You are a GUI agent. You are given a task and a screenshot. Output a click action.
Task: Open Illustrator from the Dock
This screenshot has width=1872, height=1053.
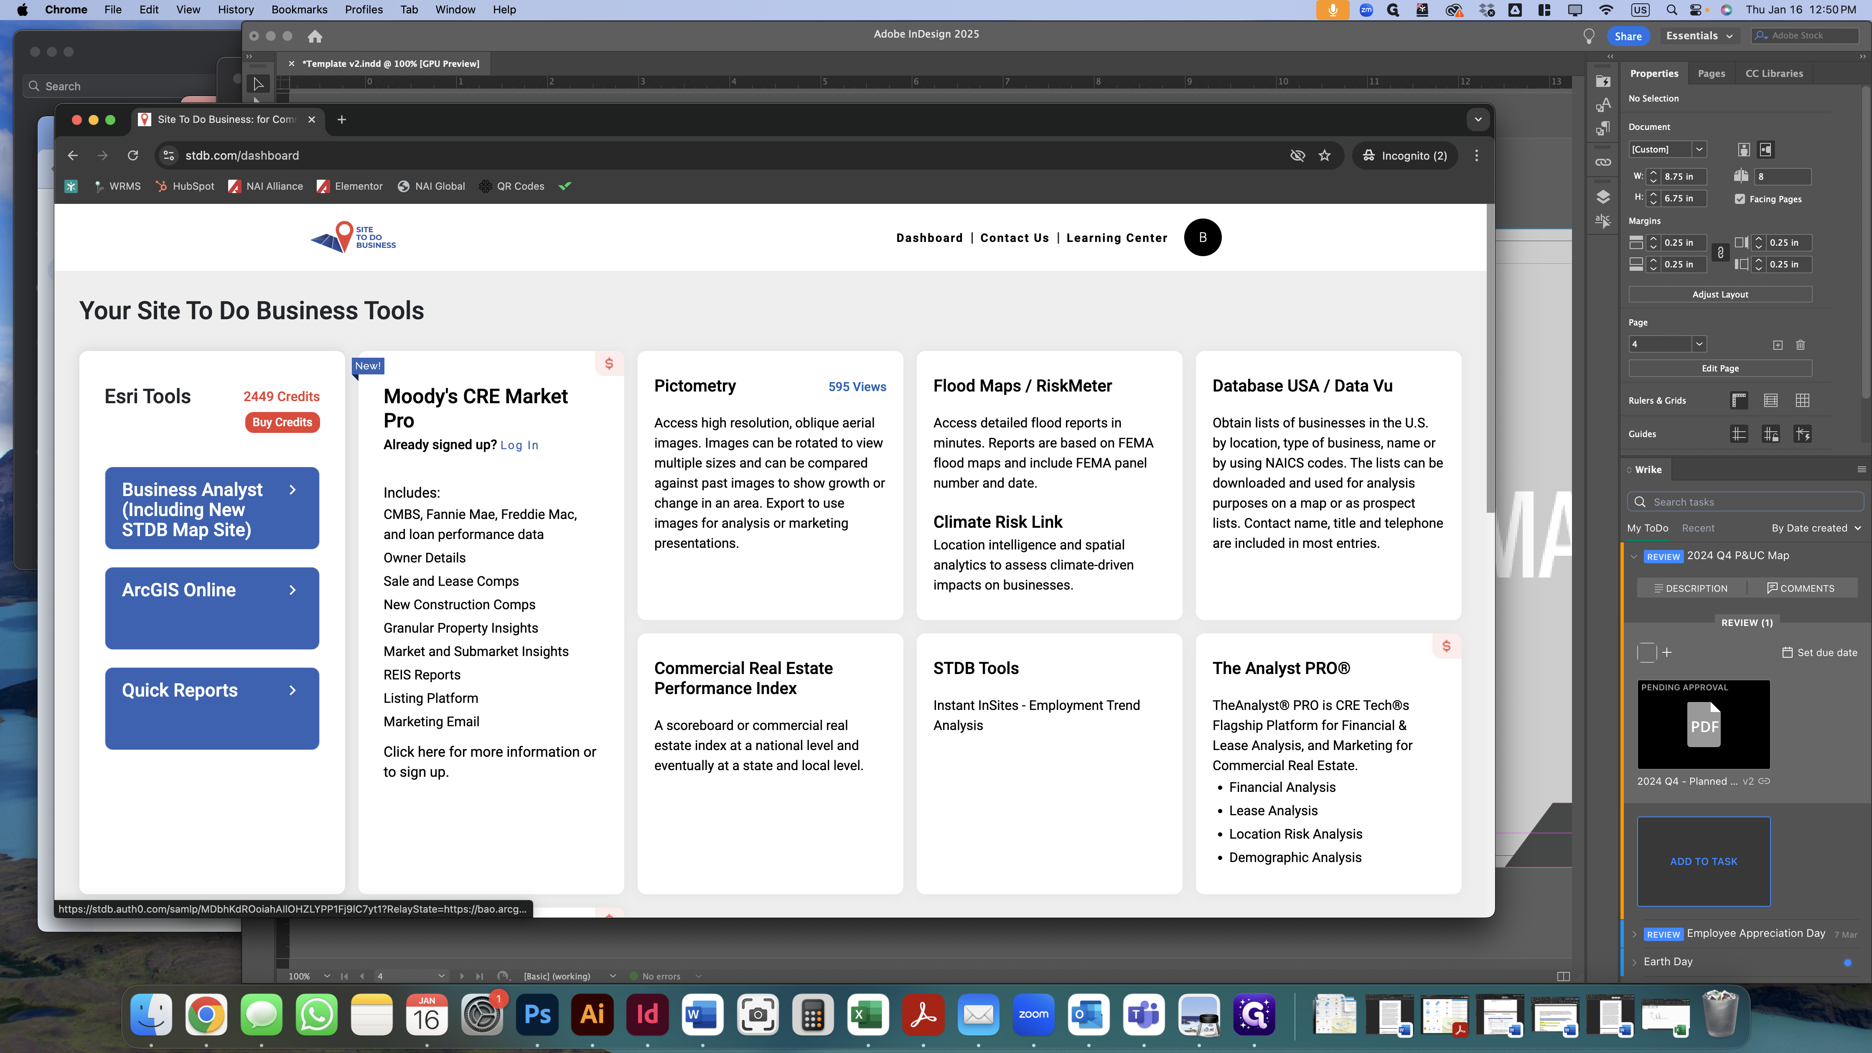click(592, 1015)
